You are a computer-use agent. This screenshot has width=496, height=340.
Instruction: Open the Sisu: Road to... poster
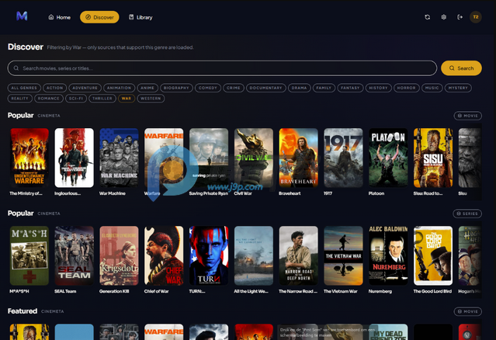[x=433, y=158]
